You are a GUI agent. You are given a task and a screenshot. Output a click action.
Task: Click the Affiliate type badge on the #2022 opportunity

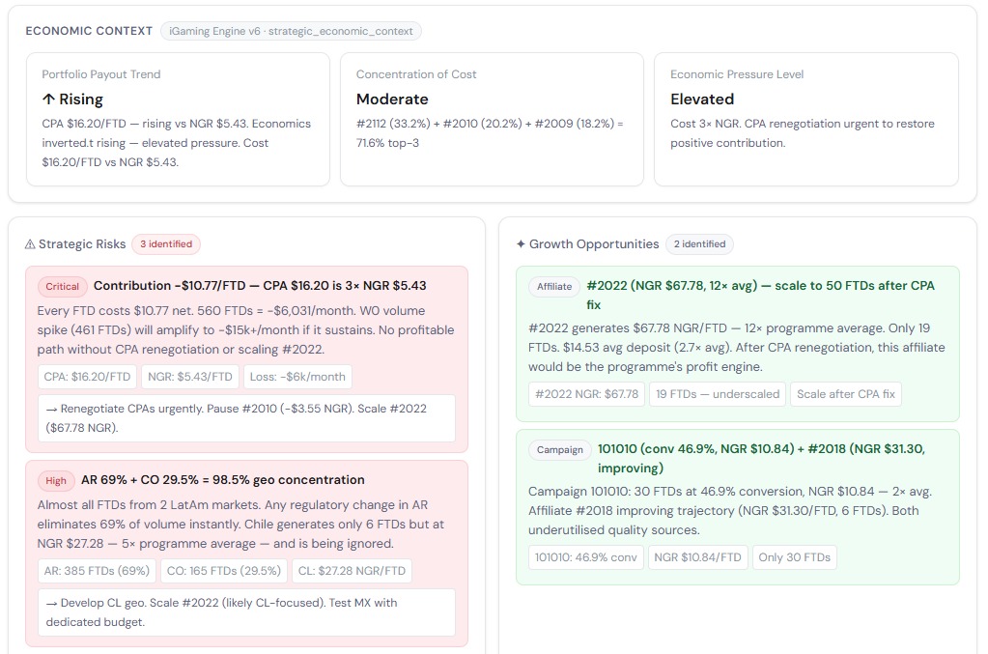click(553, 286)
